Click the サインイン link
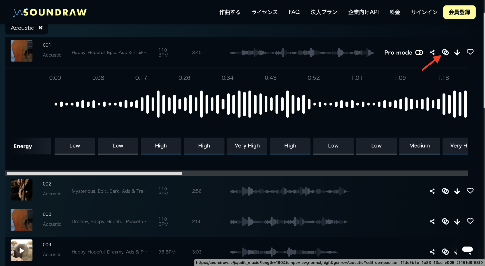 (x=424, y=12)
